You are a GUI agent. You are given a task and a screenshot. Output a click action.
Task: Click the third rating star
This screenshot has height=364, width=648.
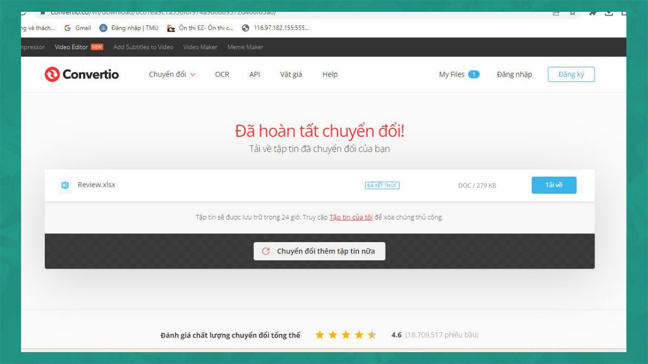pyautogui.click(x=346, y=335)
